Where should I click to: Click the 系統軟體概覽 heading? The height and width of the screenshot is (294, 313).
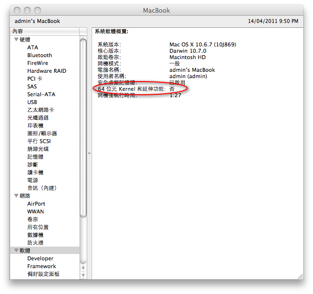pyautogui.click(x=111, y=31)
